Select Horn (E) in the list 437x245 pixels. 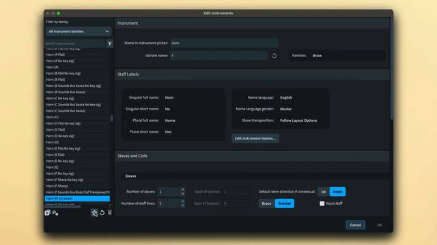coord(77,167)
